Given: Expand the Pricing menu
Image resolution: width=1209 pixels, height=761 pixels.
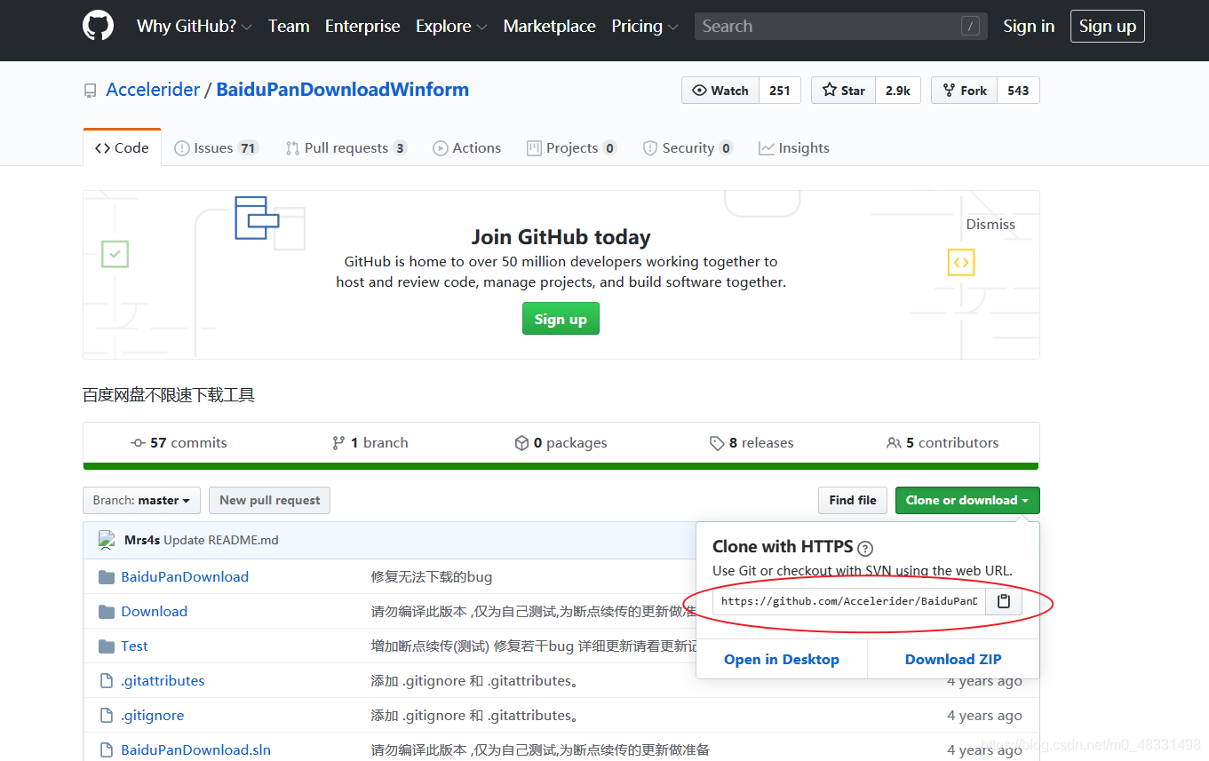Looking at the screenshot, I should tap(645, 27).
